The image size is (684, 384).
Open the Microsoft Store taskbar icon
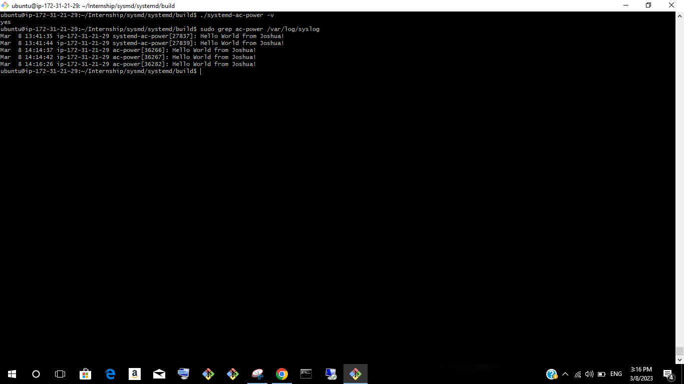click(x=85, y=373)
